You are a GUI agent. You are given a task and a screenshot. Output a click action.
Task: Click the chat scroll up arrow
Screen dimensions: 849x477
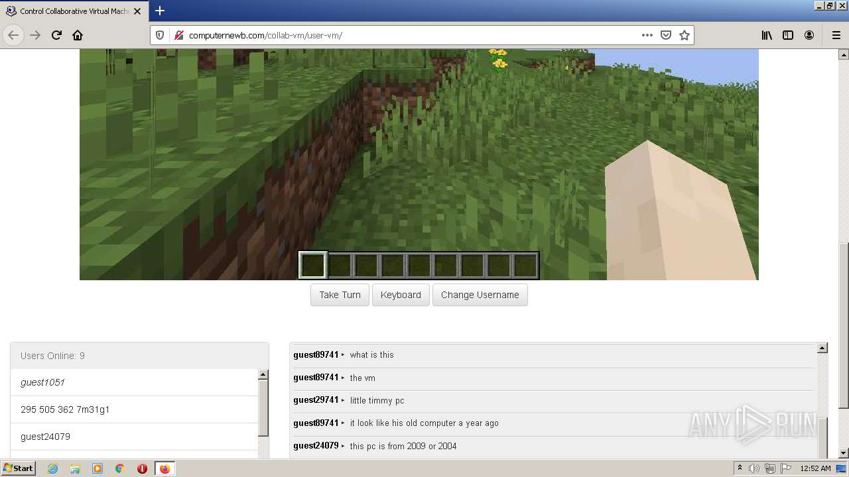[x=822, y=348]
